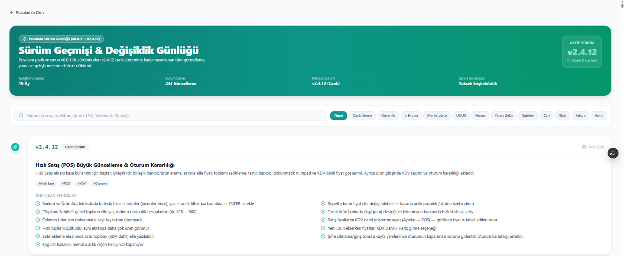Click the v2.4.12 (Canlı) current version value

point(326,84)
